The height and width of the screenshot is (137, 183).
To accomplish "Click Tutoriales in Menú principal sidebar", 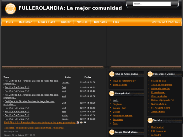I will [x=118, y=119].
